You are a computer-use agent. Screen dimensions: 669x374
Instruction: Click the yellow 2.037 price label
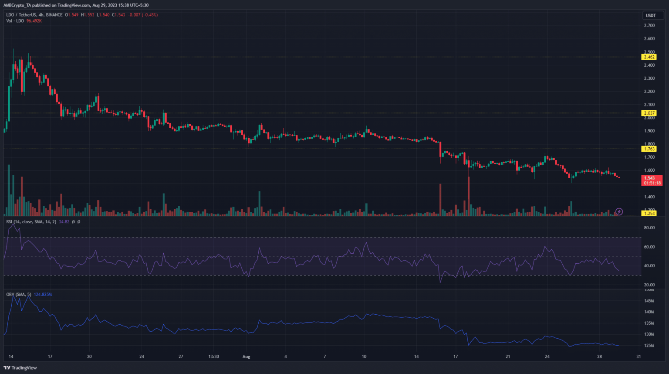649,113
